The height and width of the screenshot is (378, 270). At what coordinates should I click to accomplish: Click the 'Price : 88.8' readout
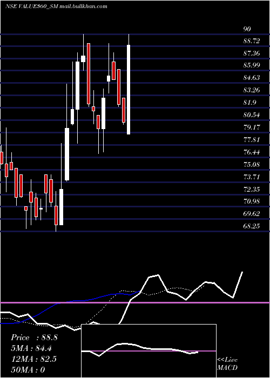[x=34, y=337]
